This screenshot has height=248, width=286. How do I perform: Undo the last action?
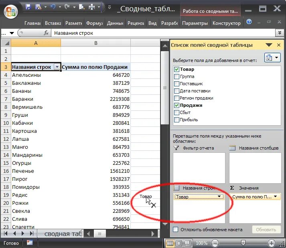coord(53,7)
